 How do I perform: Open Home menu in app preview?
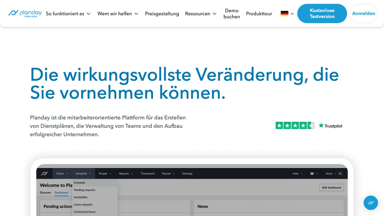pos(62,173)
